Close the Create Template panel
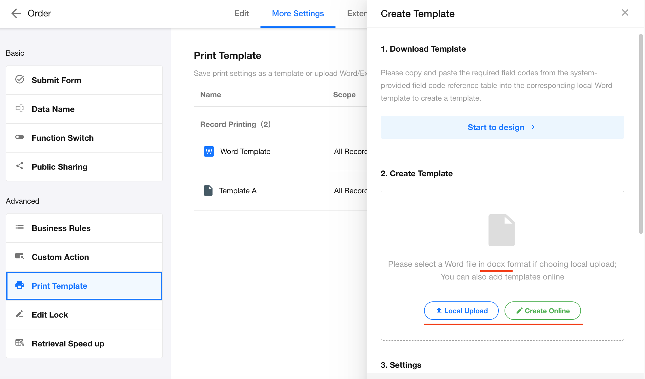 click(x=625, y=13)
